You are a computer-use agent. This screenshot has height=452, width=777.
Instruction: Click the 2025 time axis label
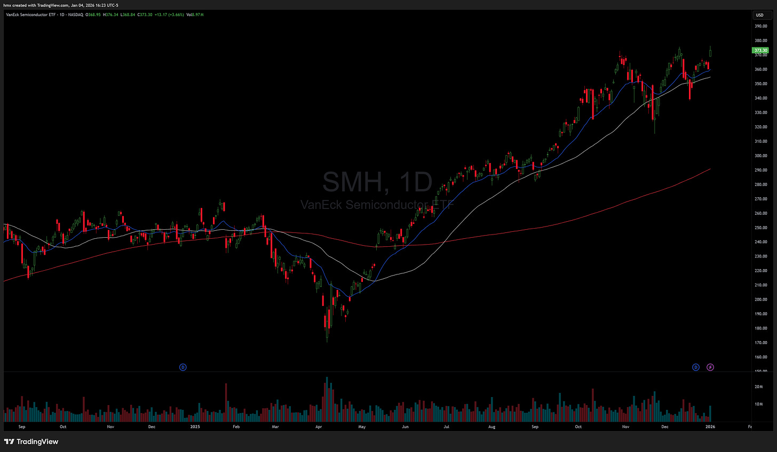point(195,427)
